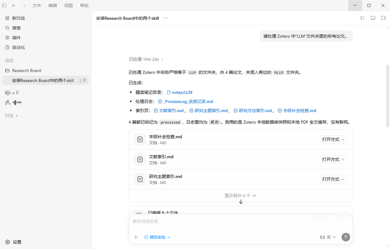Screen dimensions: 390x249
Task: Toggle the bottom panel icon in header
Action: point(373,18)
